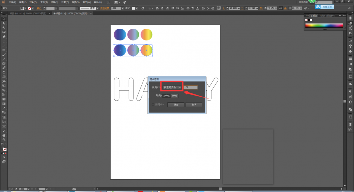Pick the Magic Wand tool
Image resolution: width=354 pixels, height=192 pixels.
point(4,28)
